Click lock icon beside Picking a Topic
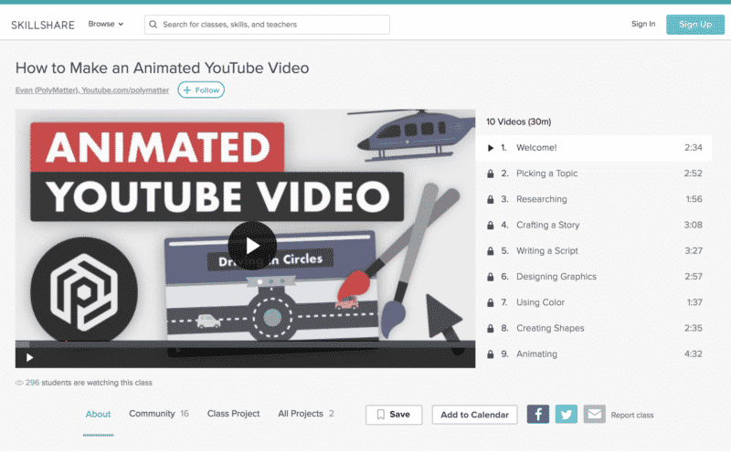The height and width of the screenshot is (454, 731). click(490, 174)
